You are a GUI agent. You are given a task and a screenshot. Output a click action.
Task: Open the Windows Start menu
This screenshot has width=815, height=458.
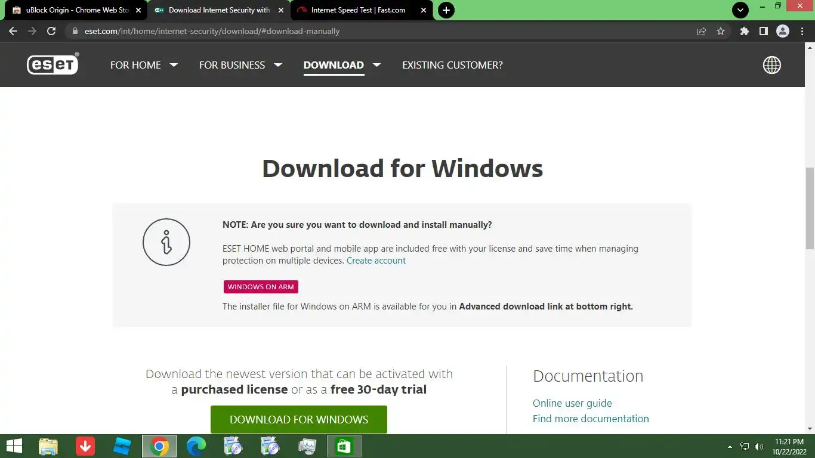tap(14, 446)
